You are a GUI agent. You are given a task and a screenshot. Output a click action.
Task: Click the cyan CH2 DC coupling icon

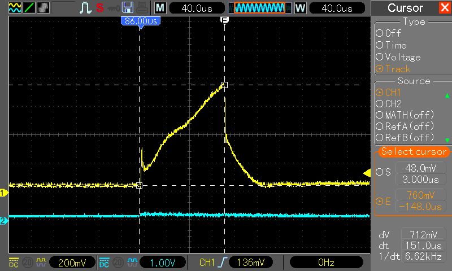[x=104, y=263]
